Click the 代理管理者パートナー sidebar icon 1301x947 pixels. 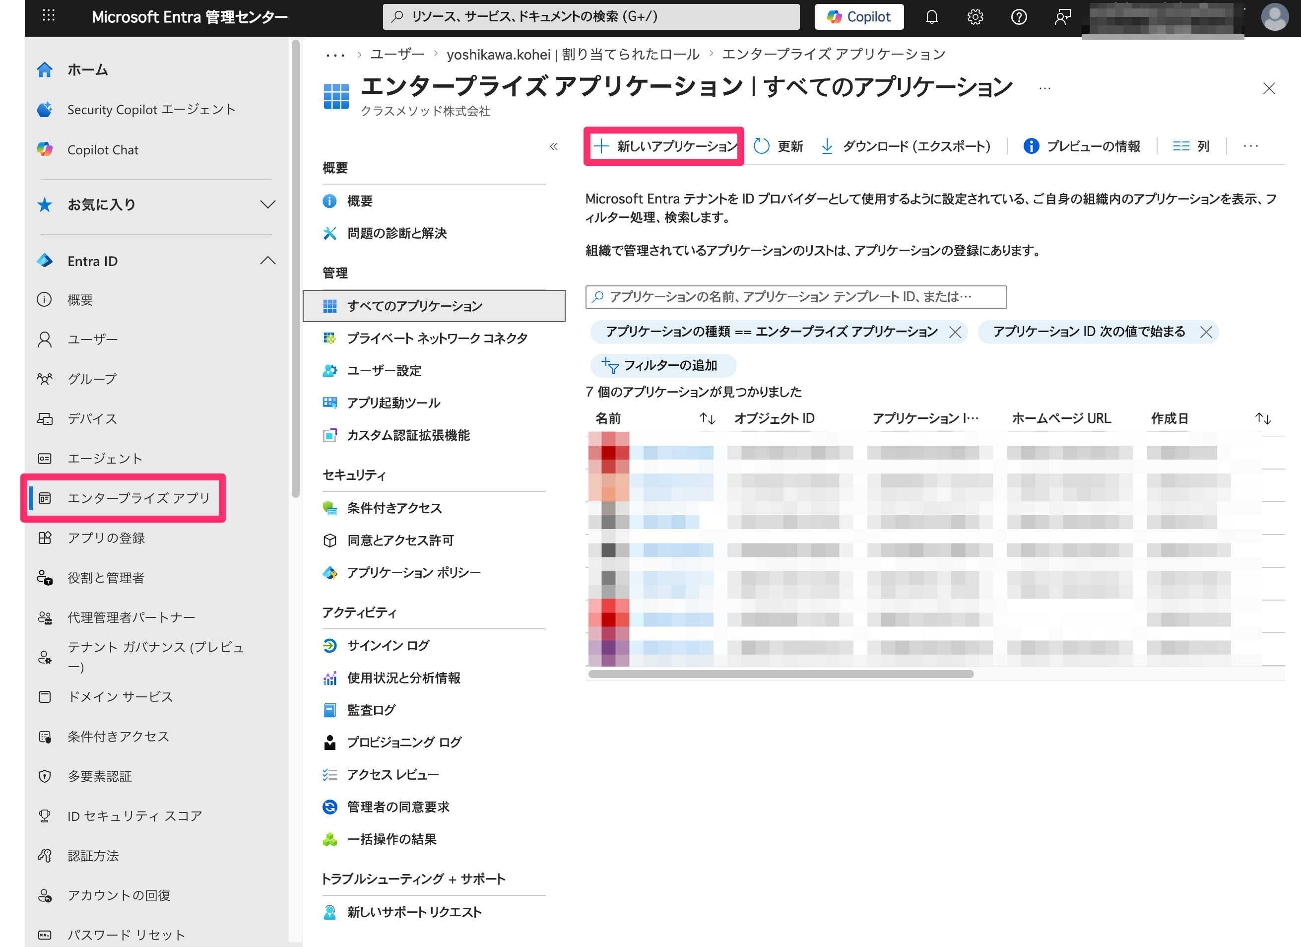pos(45,617)
